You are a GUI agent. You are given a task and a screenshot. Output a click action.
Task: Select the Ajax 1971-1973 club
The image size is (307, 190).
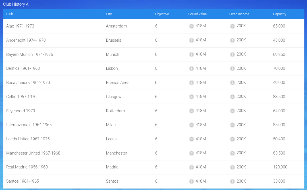[x=20, y=26]
